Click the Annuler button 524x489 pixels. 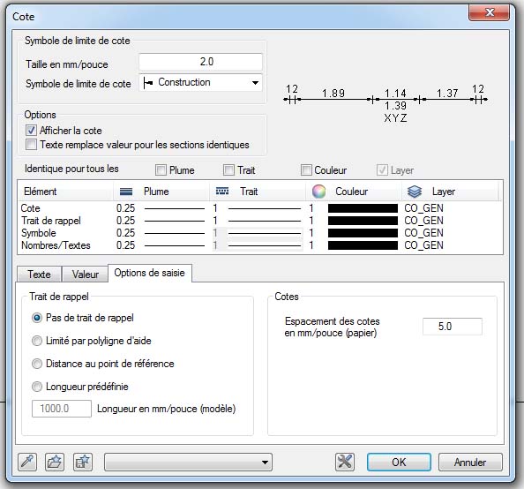[470, 462]
